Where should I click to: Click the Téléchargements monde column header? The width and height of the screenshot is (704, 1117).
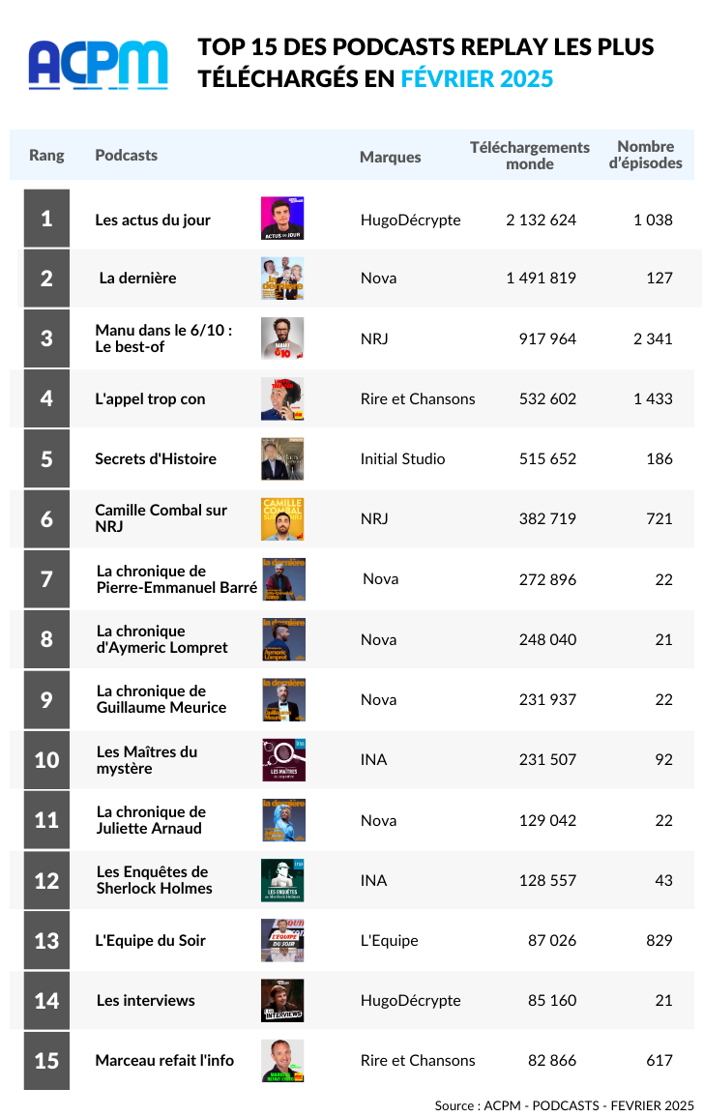point(530,155)
